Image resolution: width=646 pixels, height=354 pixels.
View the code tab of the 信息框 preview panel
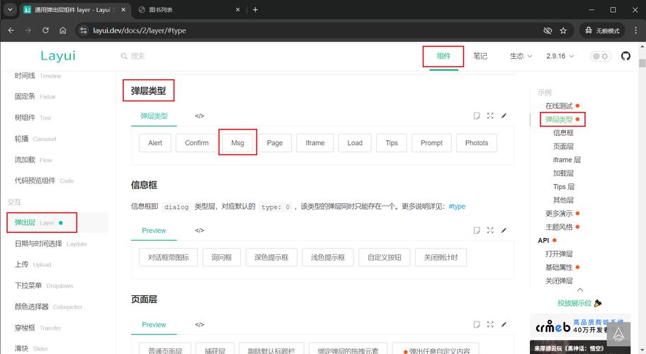pyautogui.click(x=200, y=230)
